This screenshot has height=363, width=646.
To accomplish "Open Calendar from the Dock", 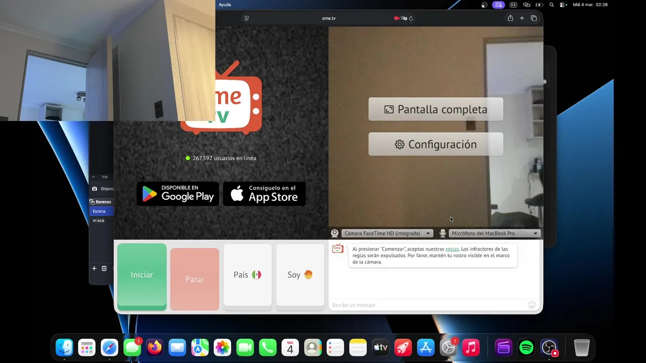I will pos(290,347).
